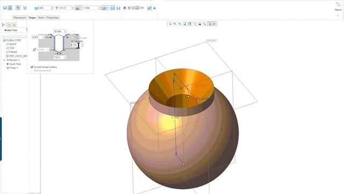This screenshot has height=194, width=344.
Task: Open the 82.000 countersink angle dropdown
Action: tap(65, 31)
